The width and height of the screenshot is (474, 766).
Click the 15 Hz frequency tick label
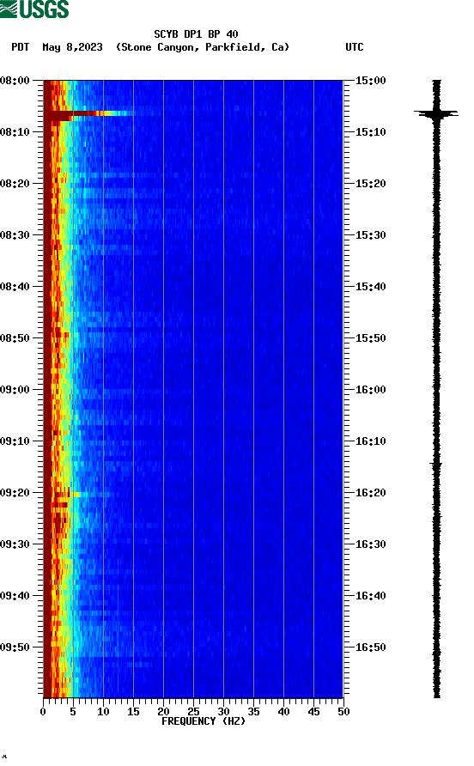pos(133,712)
